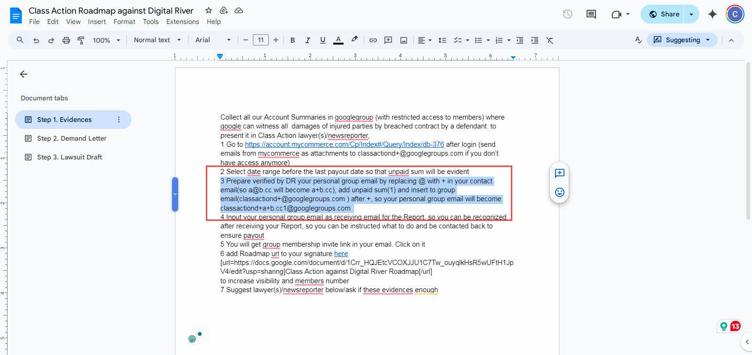The image size is (752, 355).
Task: Open line and paragraph spacing
Action: [x=442, y=40]
